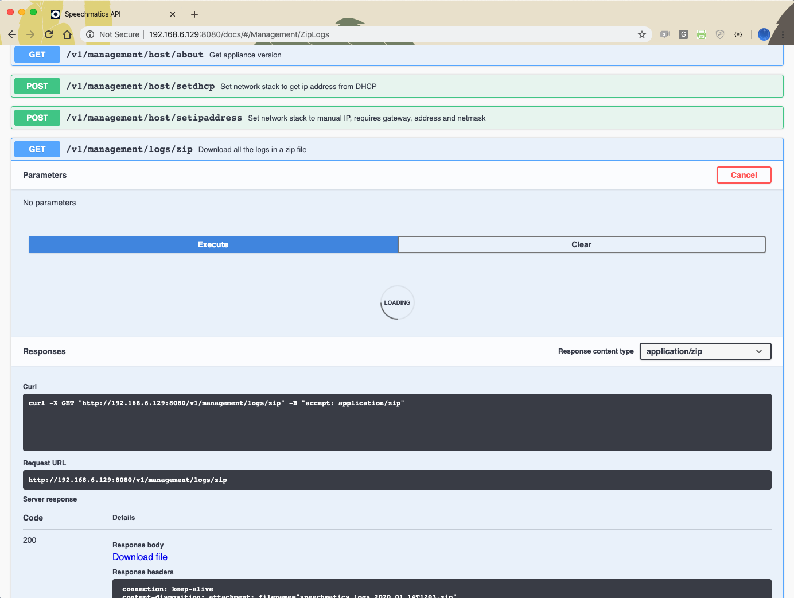
Task: Open Response content type dropdown
Action: tap(705, 351)
